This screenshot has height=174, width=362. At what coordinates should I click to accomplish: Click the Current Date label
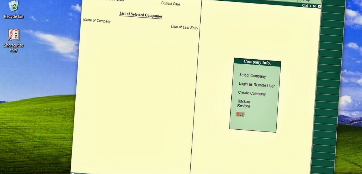[x=170, y=4]
